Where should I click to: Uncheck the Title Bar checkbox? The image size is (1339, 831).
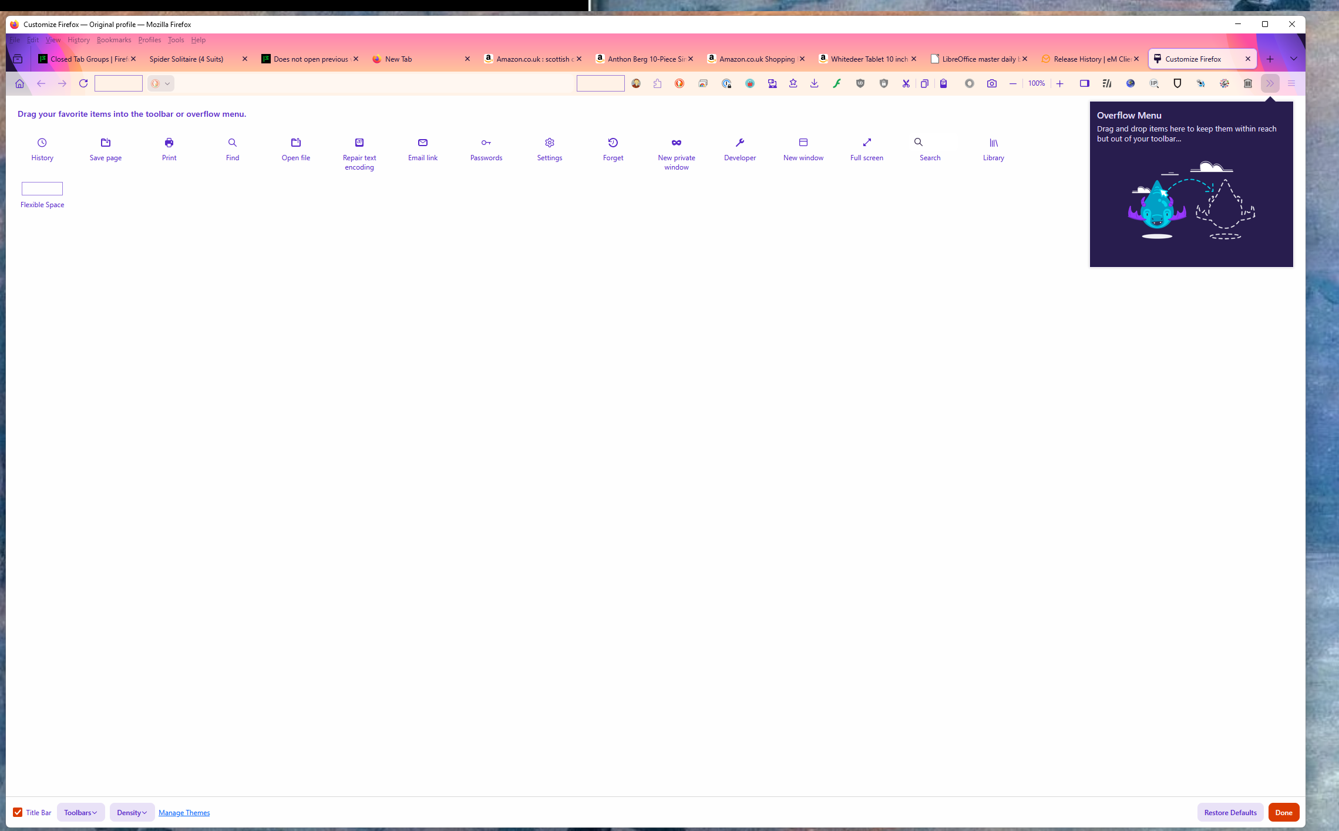coord(18,812)
